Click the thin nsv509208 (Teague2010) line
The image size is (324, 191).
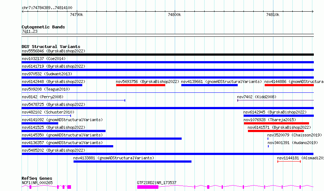click(167, 92)
